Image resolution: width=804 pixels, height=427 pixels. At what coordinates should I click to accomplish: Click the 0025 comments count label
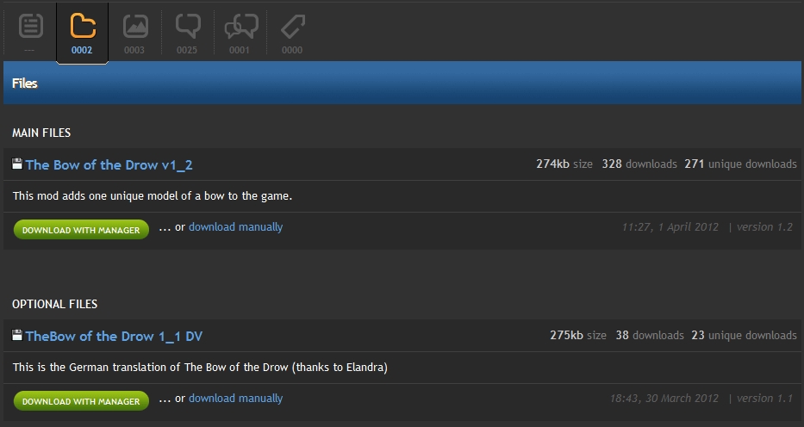187,50
